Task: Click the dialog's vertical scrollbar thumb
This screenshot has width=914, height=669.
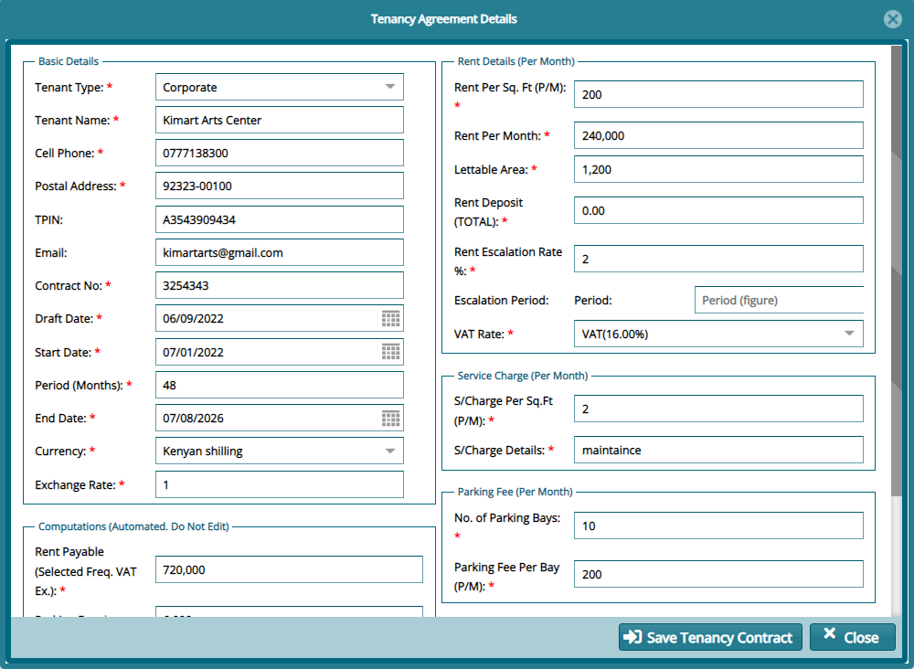Action: (897, 271)
